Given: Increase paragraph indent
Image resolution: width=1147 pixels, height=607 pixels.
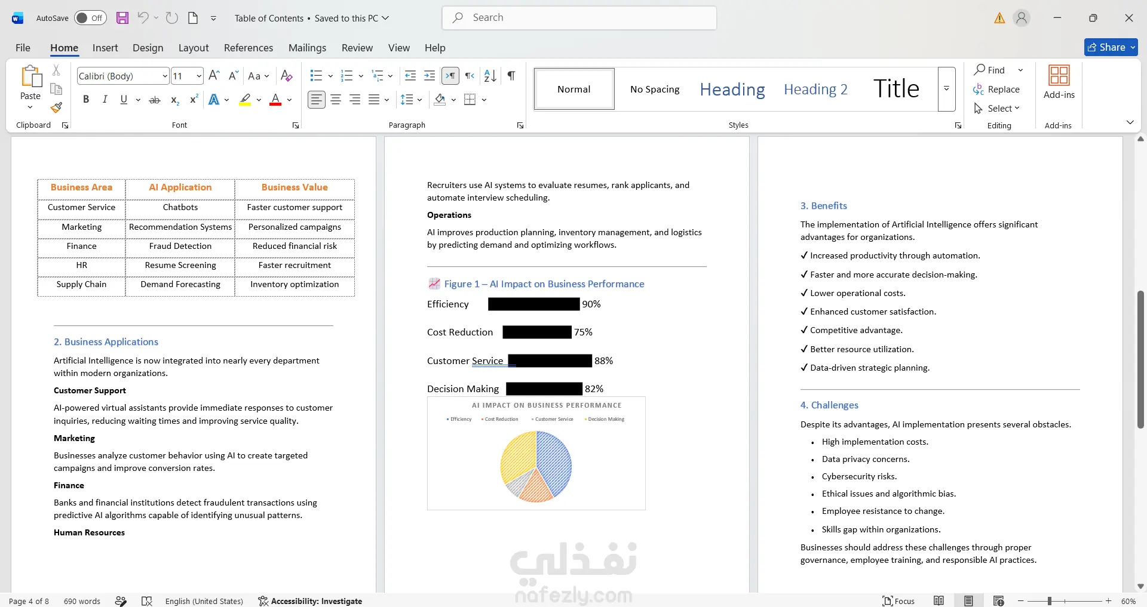Looking at the screenshot, I should click(430, 76).
